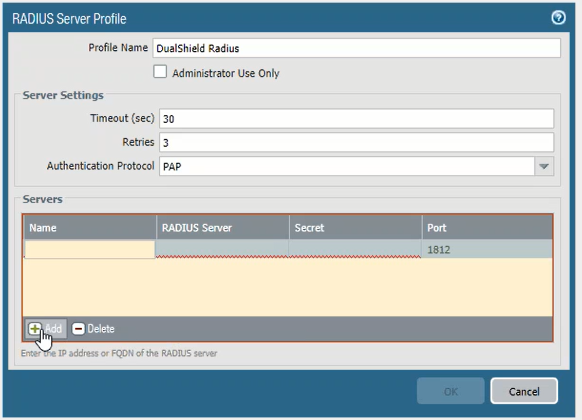Screen dimensions: 582x420
Task: Click the green plus Add icon
Action: click(34, 329)
